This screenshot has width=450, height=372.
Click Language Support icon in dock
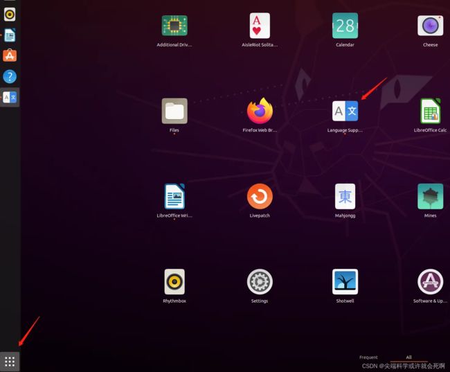pyautogui.click(x=10, y=98)
